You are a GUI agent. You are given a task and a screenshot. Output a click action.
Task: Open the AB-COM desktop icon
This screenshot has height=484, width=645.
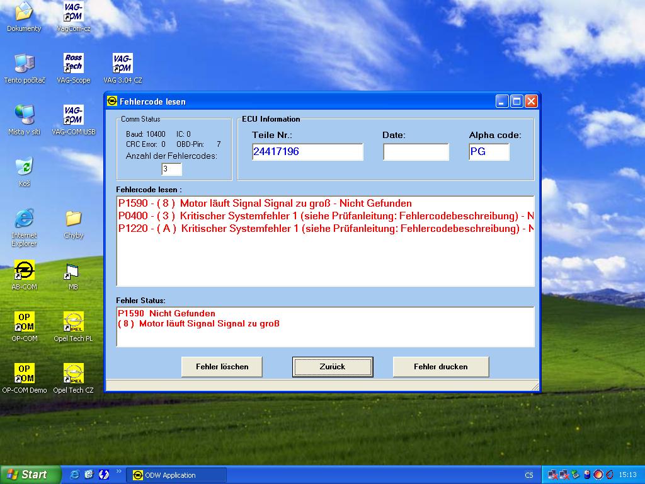(24, 271)
